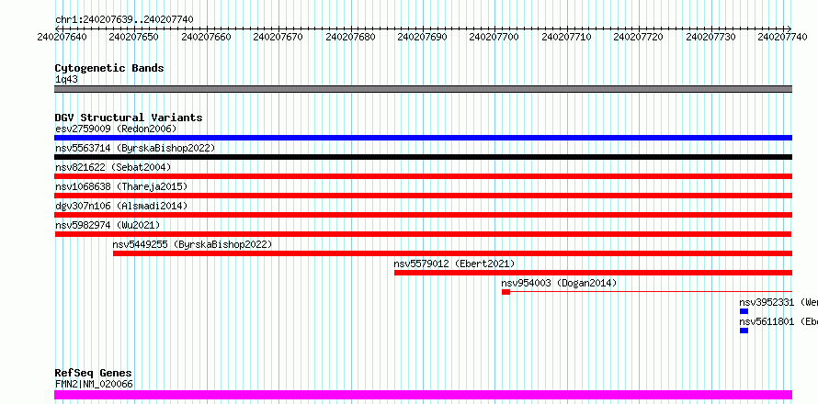
Task: Click the red dgv307n106 variant bar
Action: pyautogui.click(x=423, y=215)
